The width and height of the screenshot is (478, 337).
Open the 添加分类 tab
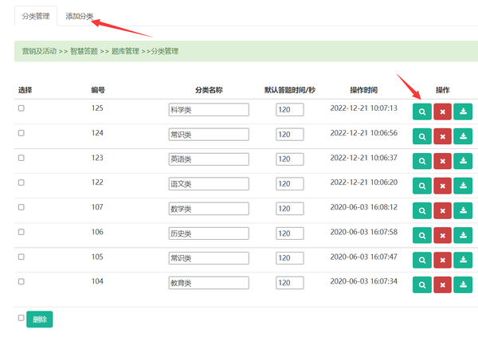click(x=79, y=16)
